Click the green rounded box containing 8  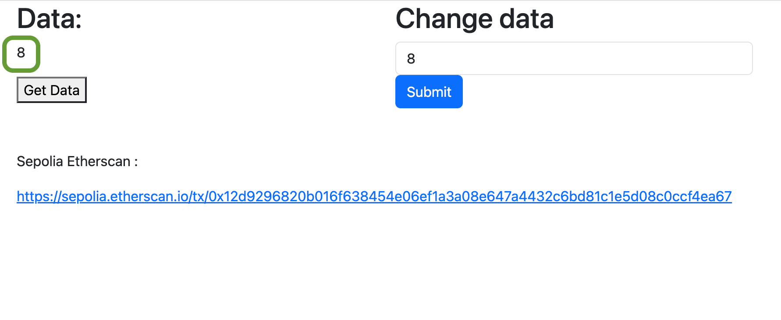[x=21, y=53]
